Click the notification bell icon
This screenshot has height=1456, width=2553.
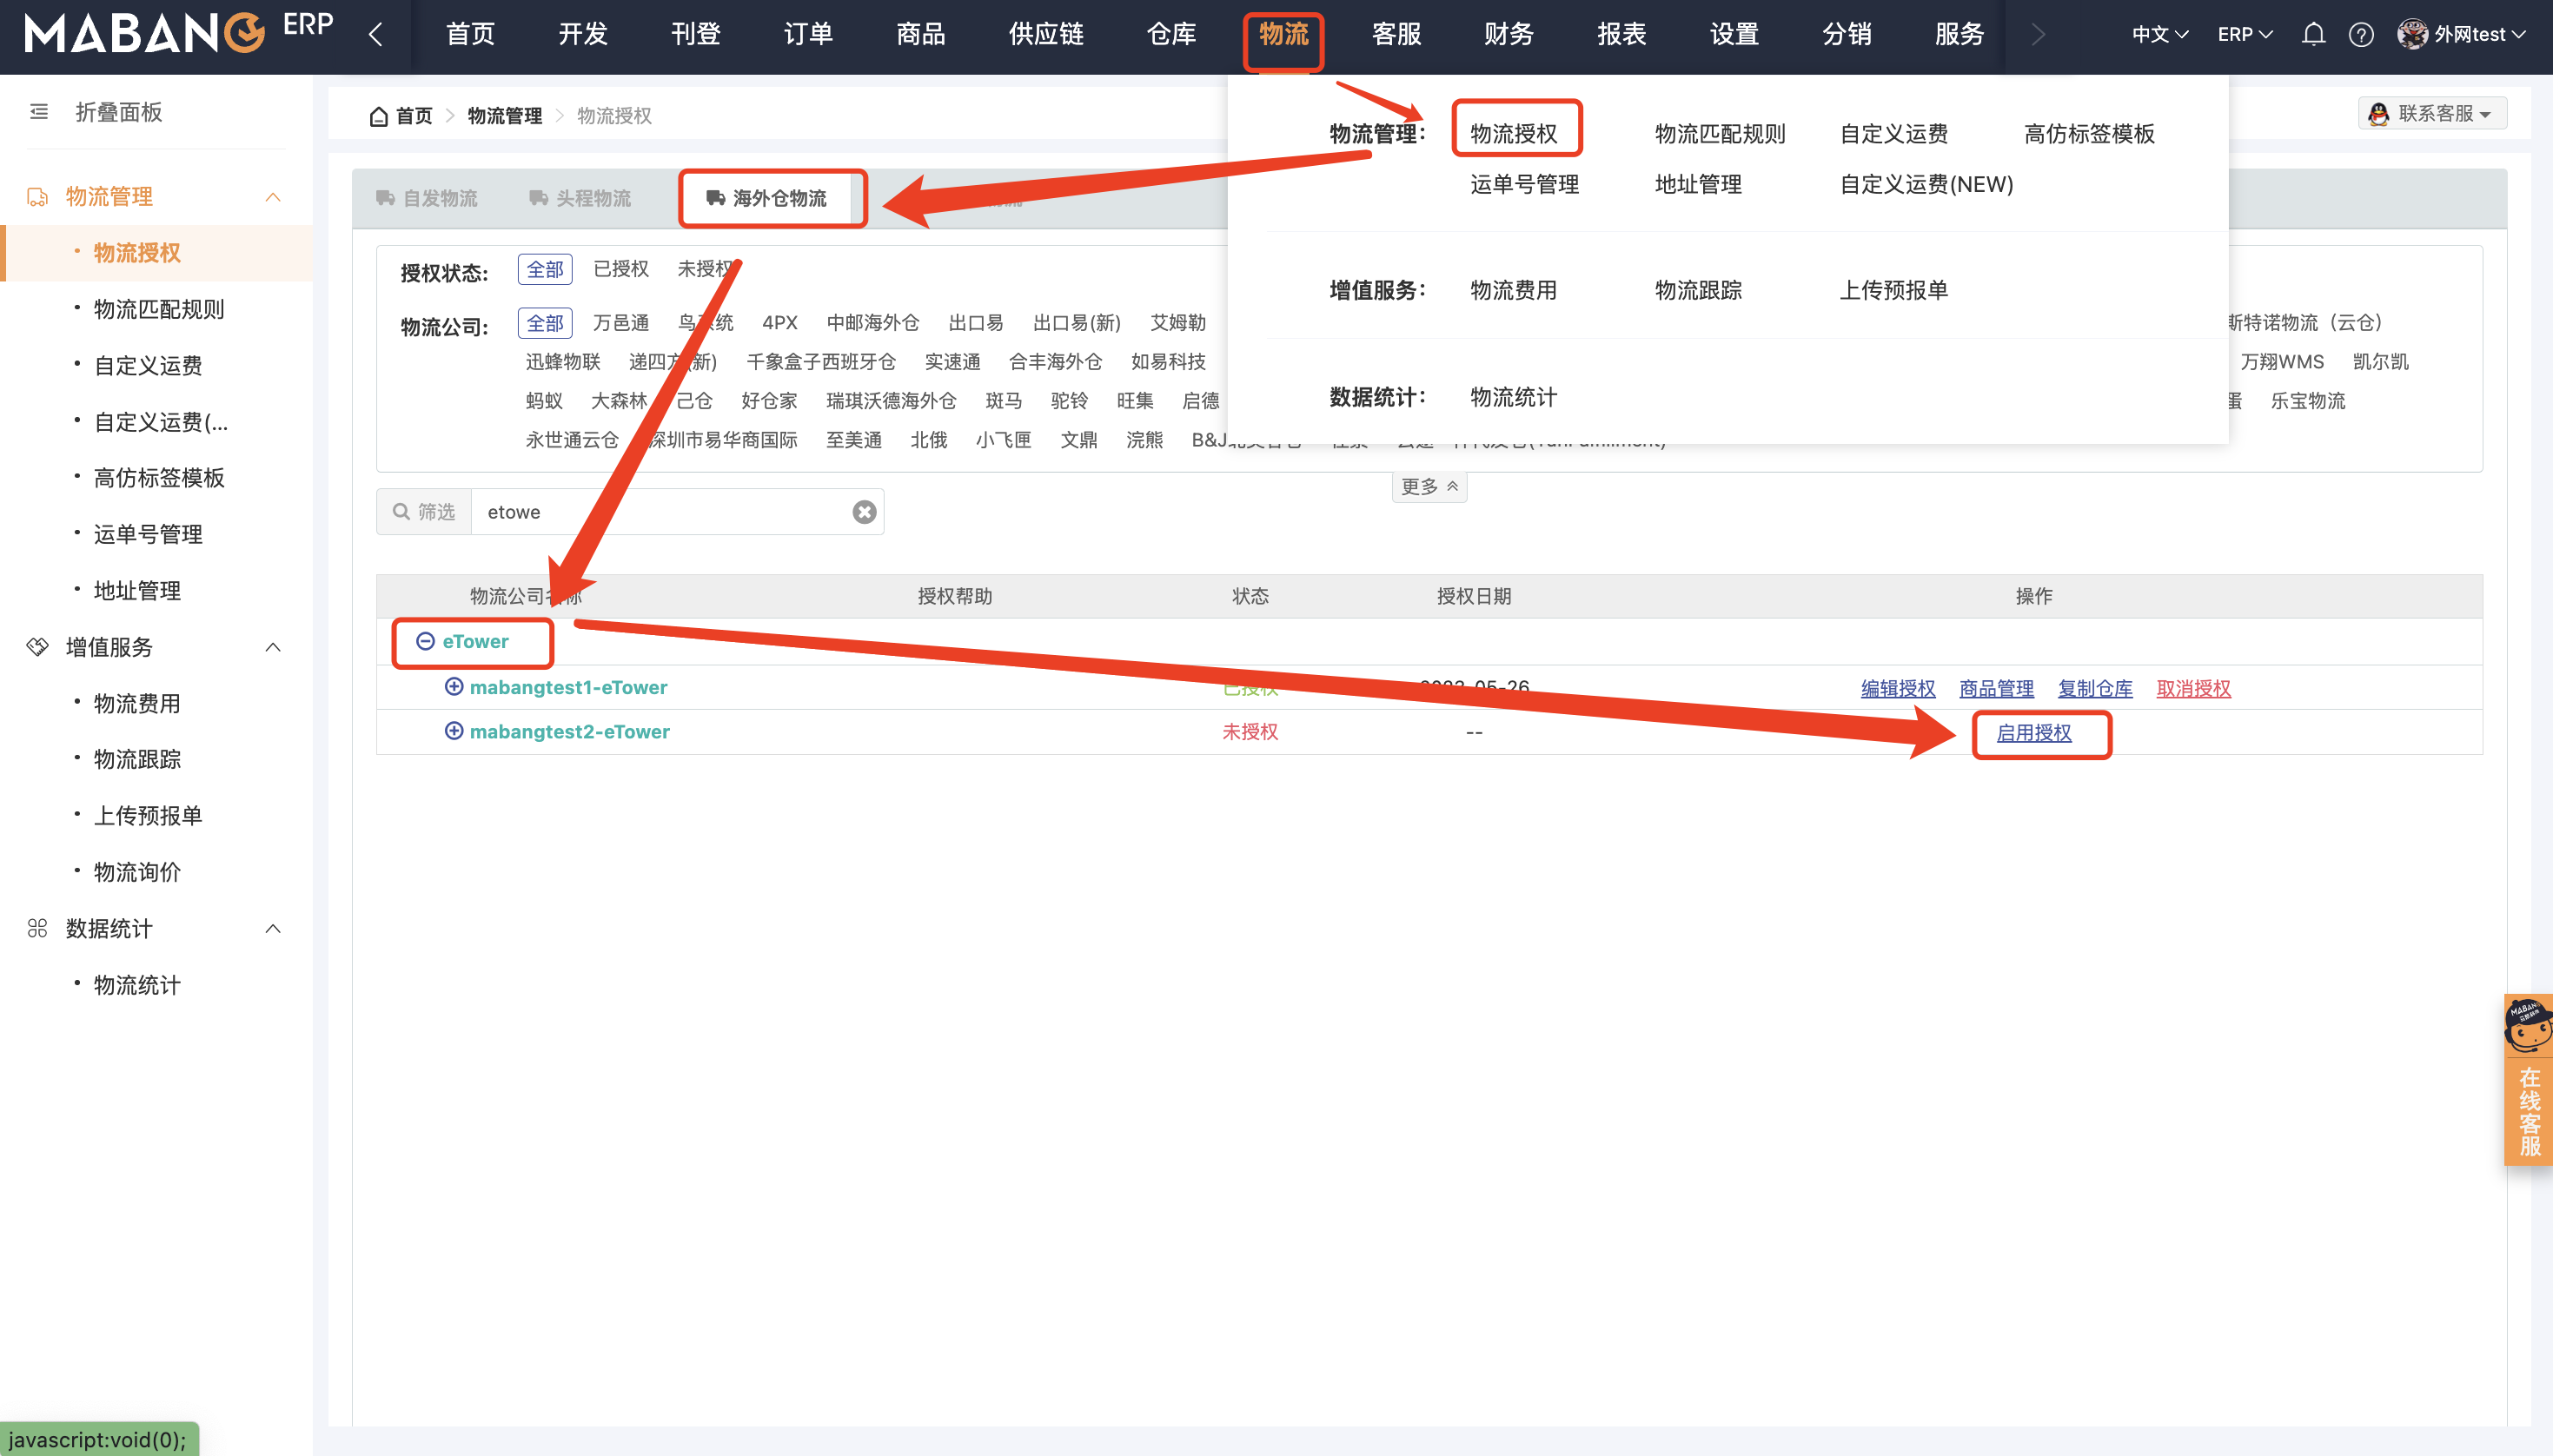2312,35
